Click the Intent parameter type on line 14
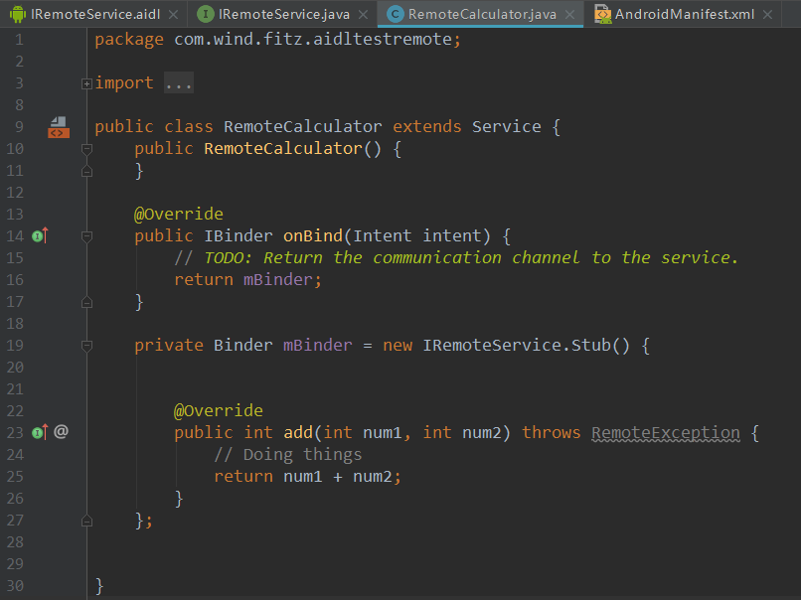Viewport: 801px width, 600px height. point(382,235)
